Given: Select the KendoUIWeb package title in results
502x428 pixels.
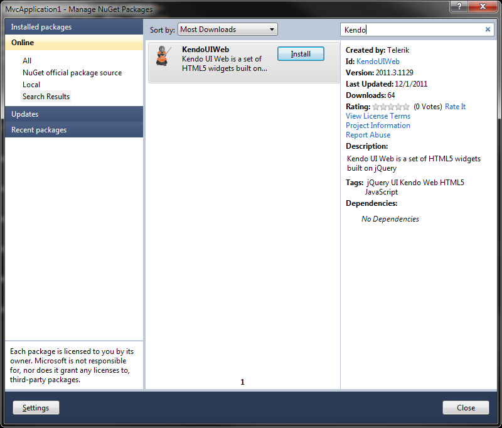Looking at the screenshot, I should coord(206,50).
